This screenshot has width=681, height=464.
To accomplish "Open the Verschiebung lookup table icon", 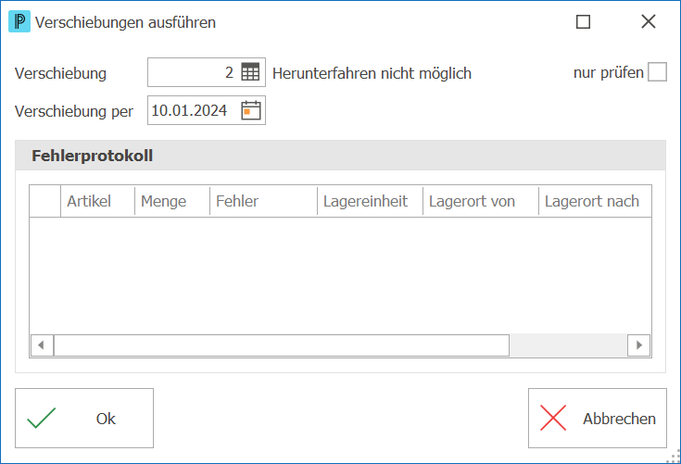I will [250, 72].
